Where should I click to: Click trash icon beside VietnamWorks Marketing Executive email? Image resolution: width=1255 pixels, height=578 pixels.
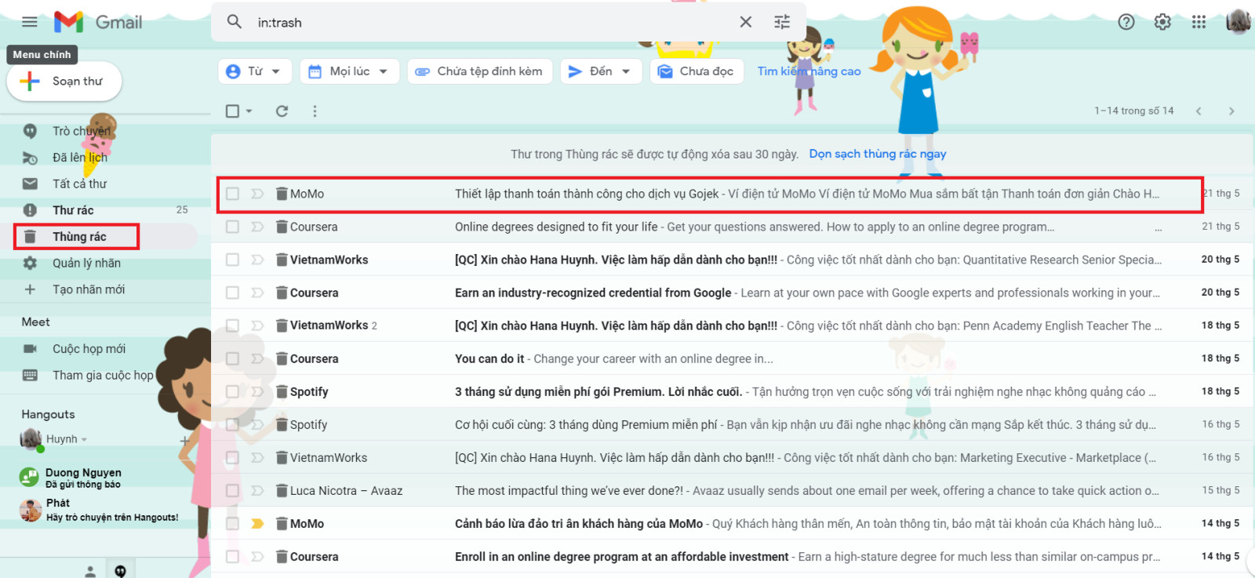pos(282,457)
